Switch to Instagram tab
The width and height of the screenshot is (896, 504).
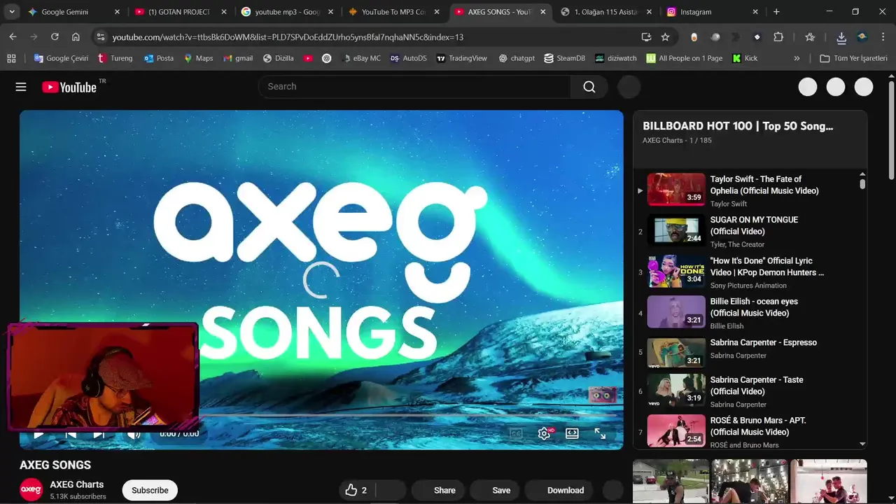click(x=713, y=12)
